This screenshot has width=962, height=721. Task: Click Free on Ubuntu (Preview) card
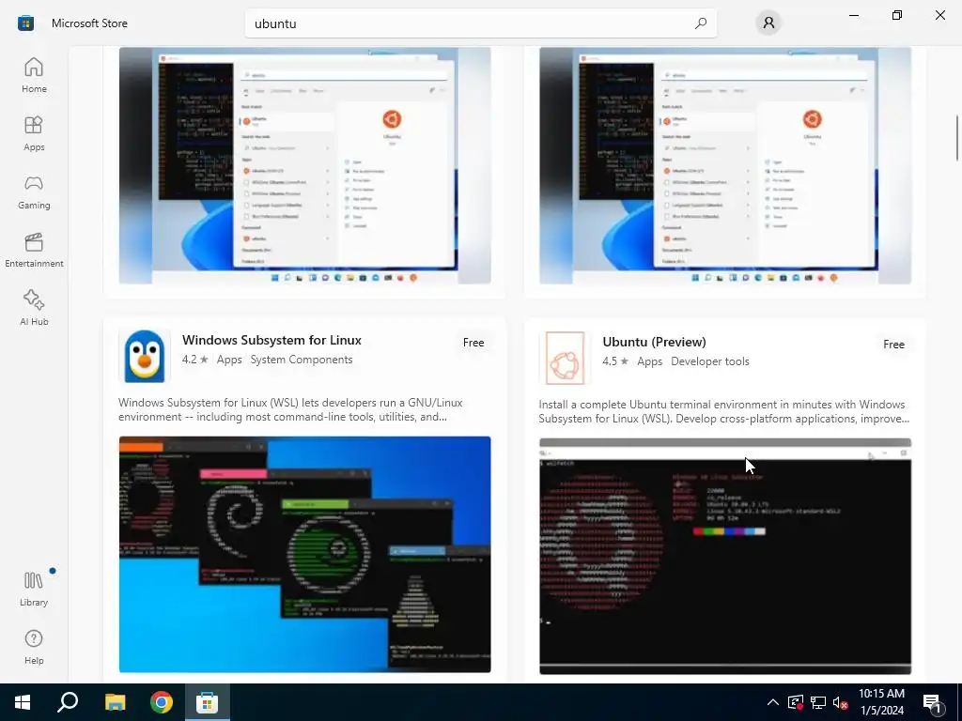pyautogui.click(x=894, y=345)
